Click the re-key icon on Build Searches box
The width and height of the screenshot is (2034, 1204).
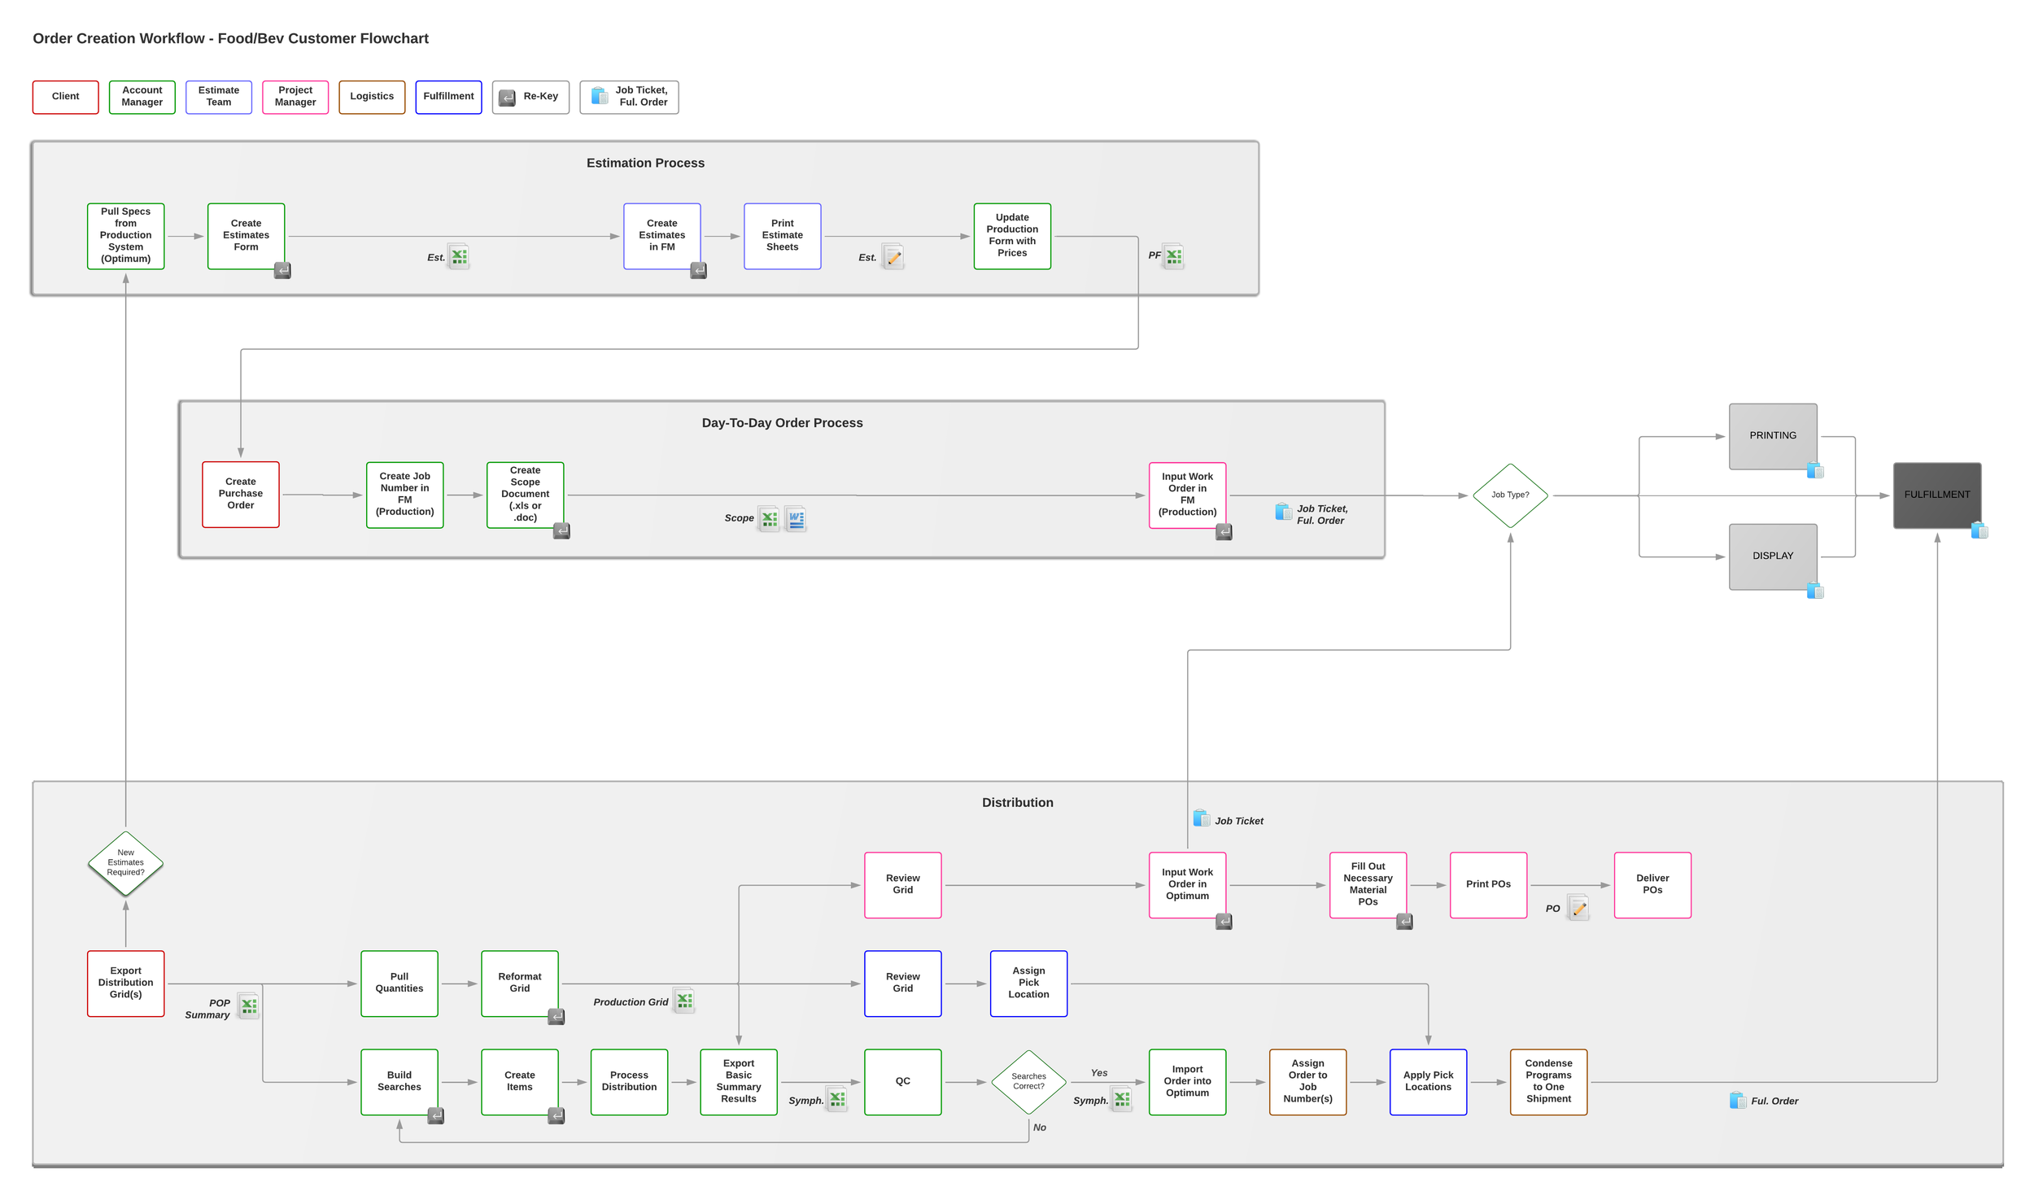[x=436, y=1116]
